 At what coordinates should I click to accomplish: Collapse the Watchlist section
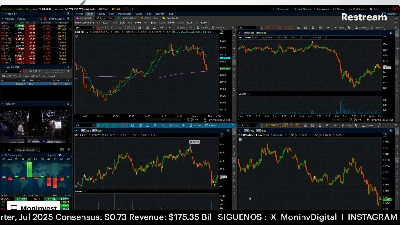(2, 19)
